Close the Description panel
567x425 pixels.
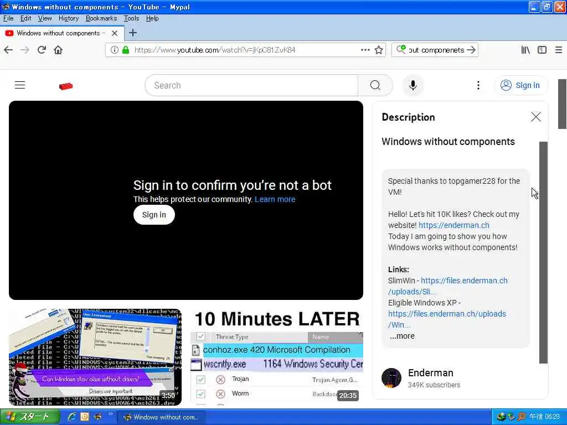(x=536, y=117)
